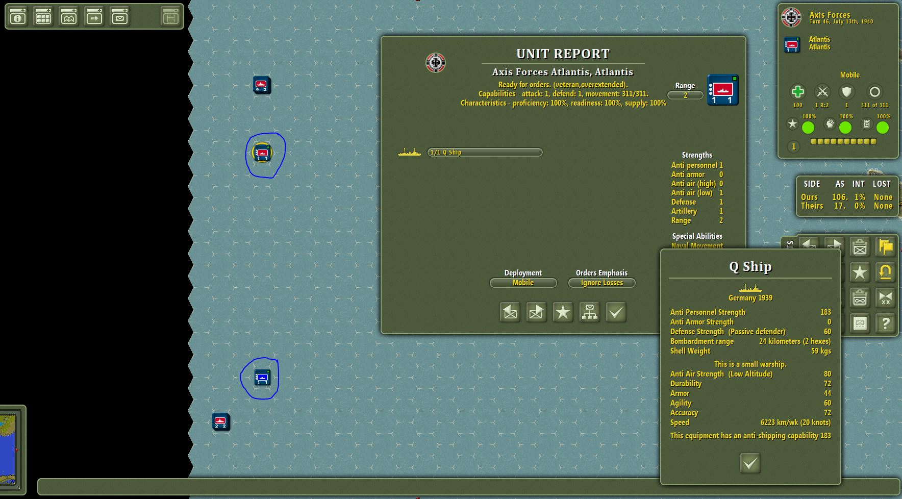Confirm Unit Report with its checkmark button
Screen dimensions: 902x499
pos(616,312)
